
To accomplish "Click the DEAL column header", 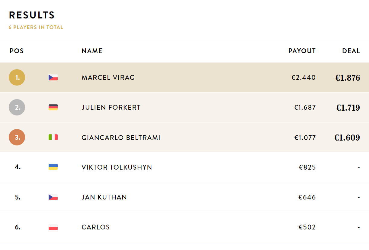I will [x=351, y=51].
